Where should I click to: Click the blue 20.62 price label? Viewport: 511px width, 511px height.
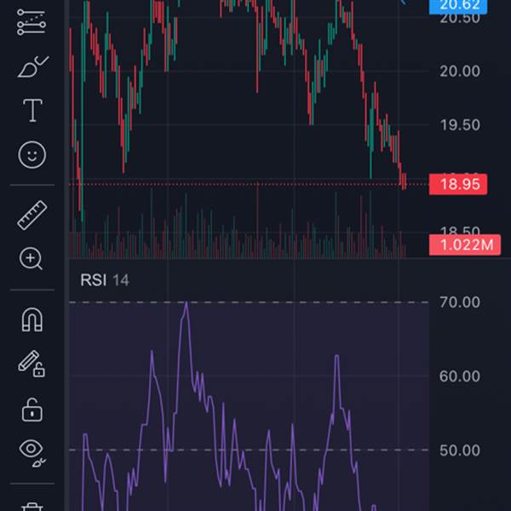458,5
